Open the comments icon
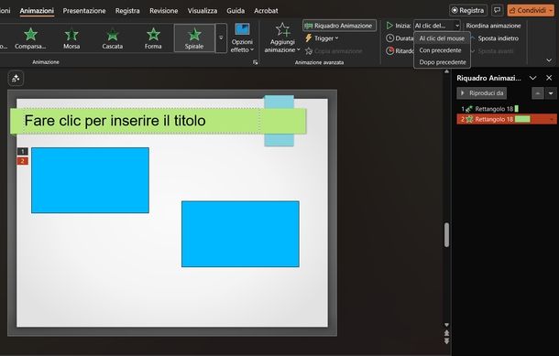The height and width of the screenshot is (356, 559). click(x=497, y=10)
